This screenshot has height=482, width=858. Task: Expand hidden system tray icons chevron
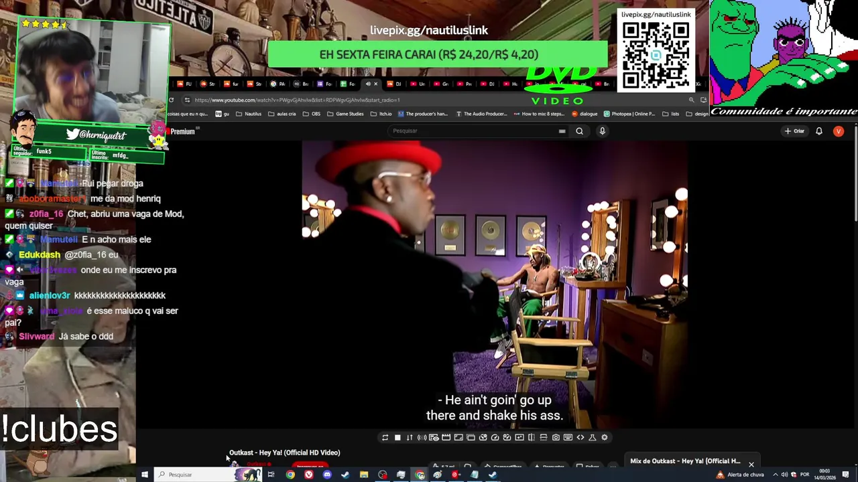(775, 475)
